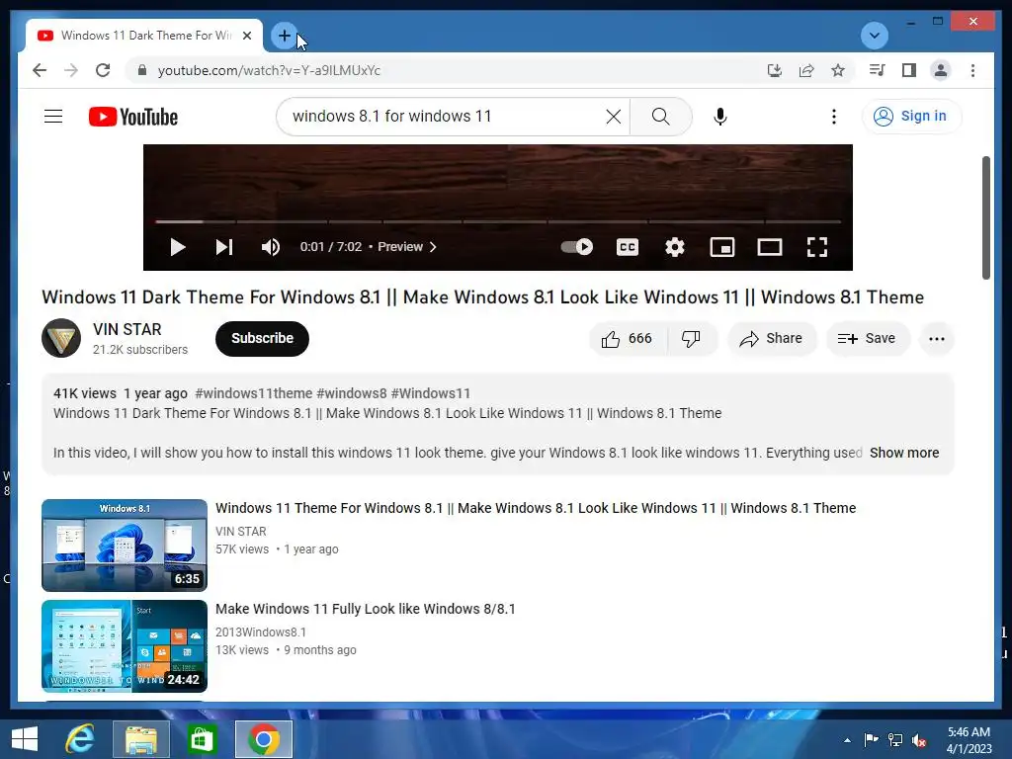This screenshot has width=1012, height=759.
Task: Expand the Preview chapter chevron
Action: (x=433, y=247)
